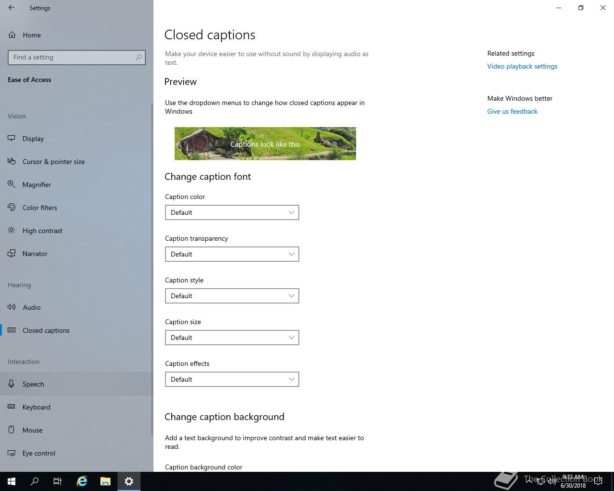Open the Windows Start menu
This screenshot has height=491, width=614.
coord(12,481)
